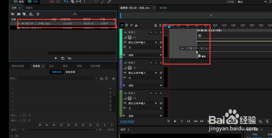Screen dimensions: 272x138
Task: Select the 剪辑效果 button
Action: pos(57,72)
